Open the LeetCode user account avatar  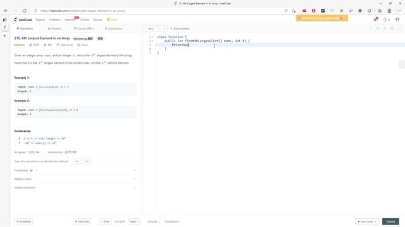(397, 20)
